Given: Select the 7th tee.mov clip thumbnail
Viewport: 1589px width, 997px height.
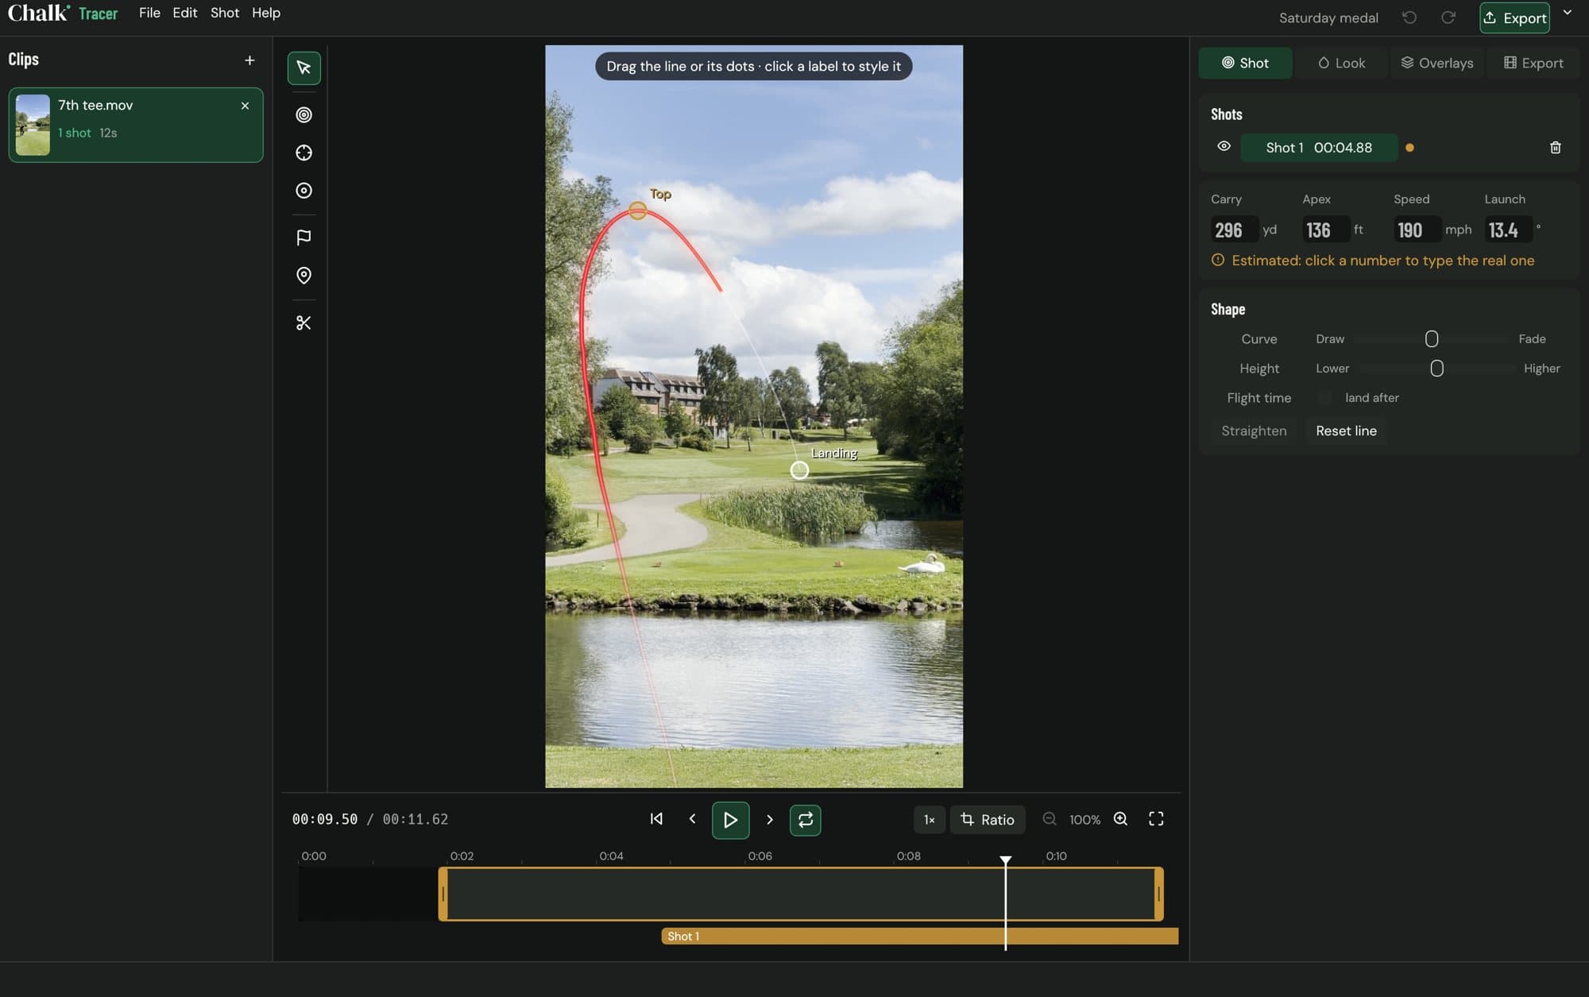Looking at the screenshot, I should [33, 125].
